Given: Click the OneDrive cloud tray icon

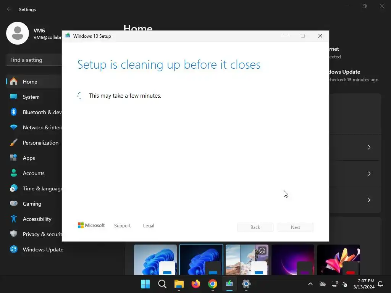Looking at the screenshot, I should click(x=323, y=284).
